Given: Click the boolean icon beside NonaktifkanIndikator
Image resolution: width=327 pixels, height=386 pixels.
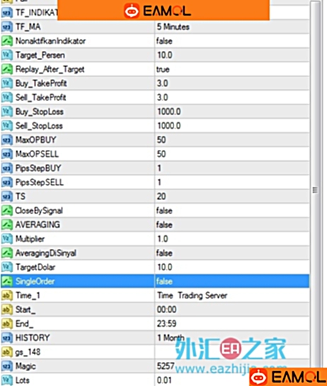Looking at the screenshot, I should click(x=6, y=41).
